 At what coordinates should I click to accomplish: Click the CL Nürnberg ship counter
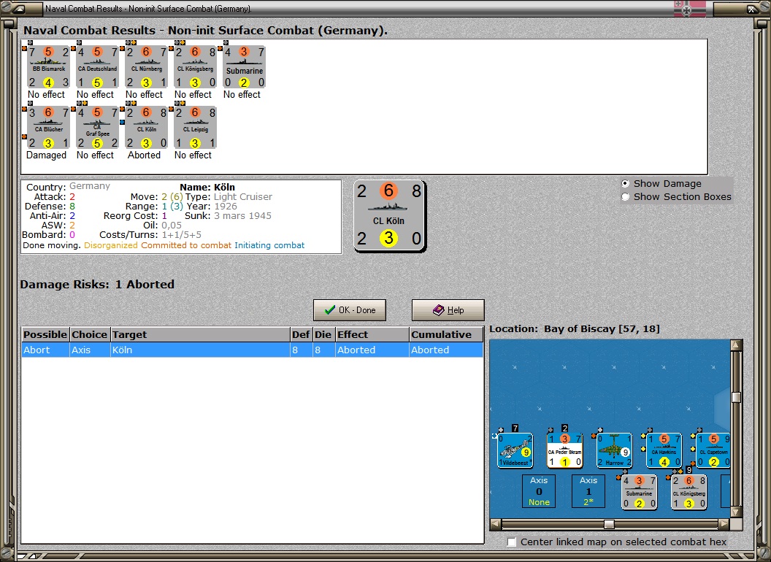146,67
